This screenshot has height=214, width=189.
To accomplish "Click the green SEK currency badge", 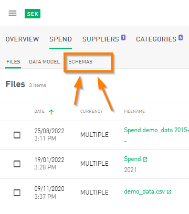I will (x=33, y=14).
